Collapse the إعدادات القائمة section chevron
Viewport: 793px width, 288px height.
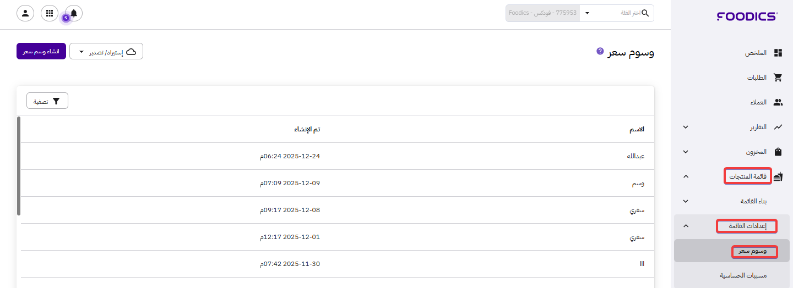click(x=685, y=226)
